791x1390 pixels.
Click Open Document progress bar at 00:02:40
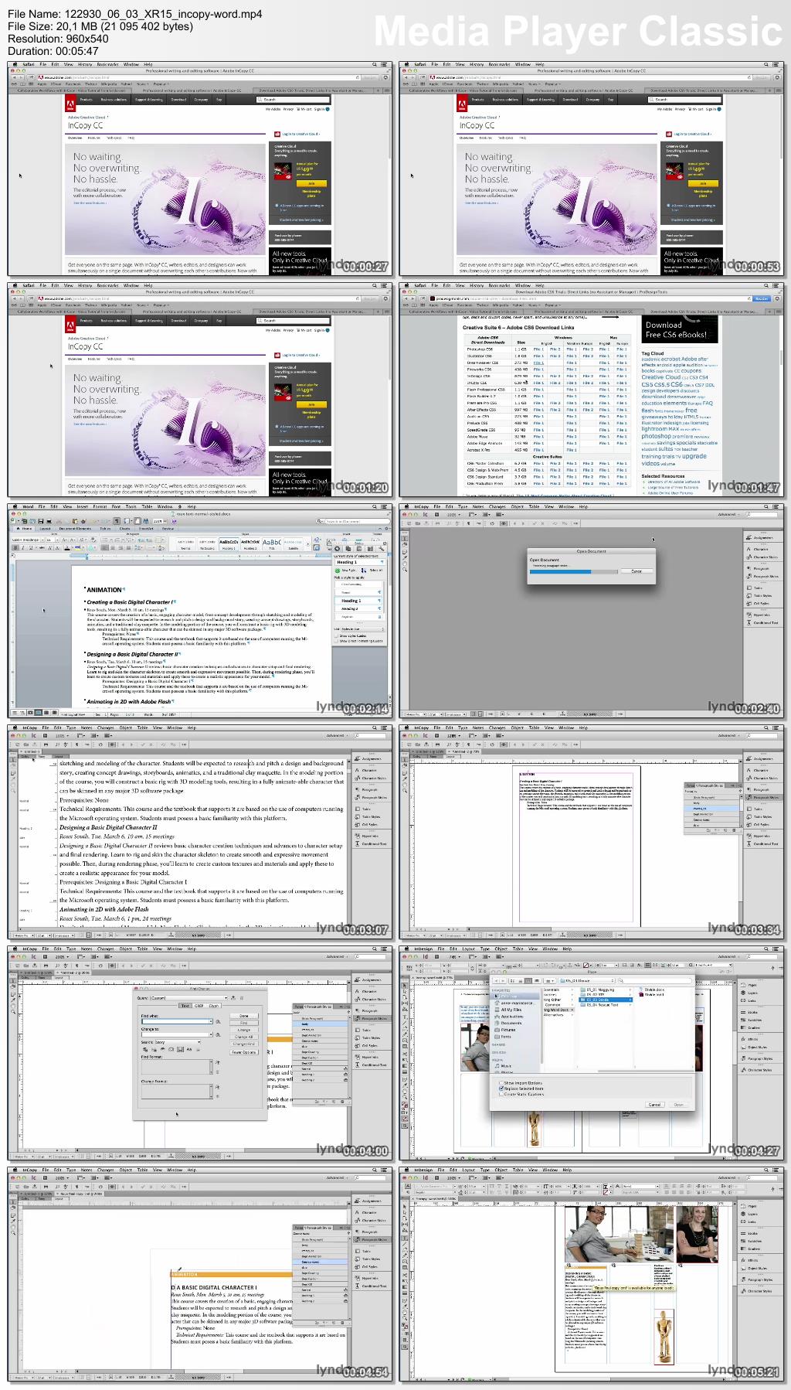click(x=574, y=571)
